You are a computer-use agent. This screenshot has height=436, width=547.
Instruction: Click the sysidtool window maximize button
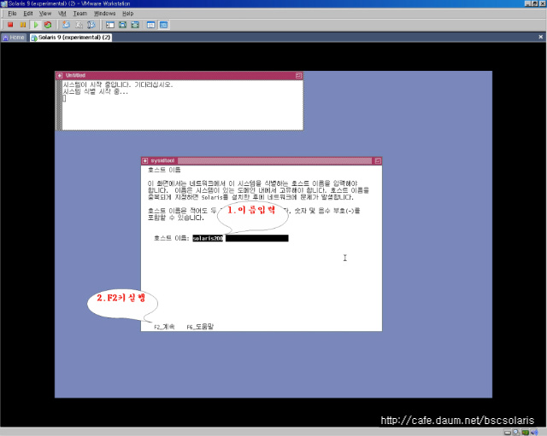(x=378, y=160)
